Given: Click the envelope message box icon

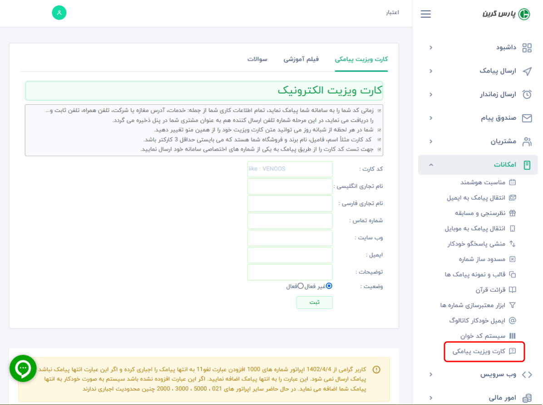Looking at the screenshot, I should pos(527,118).
